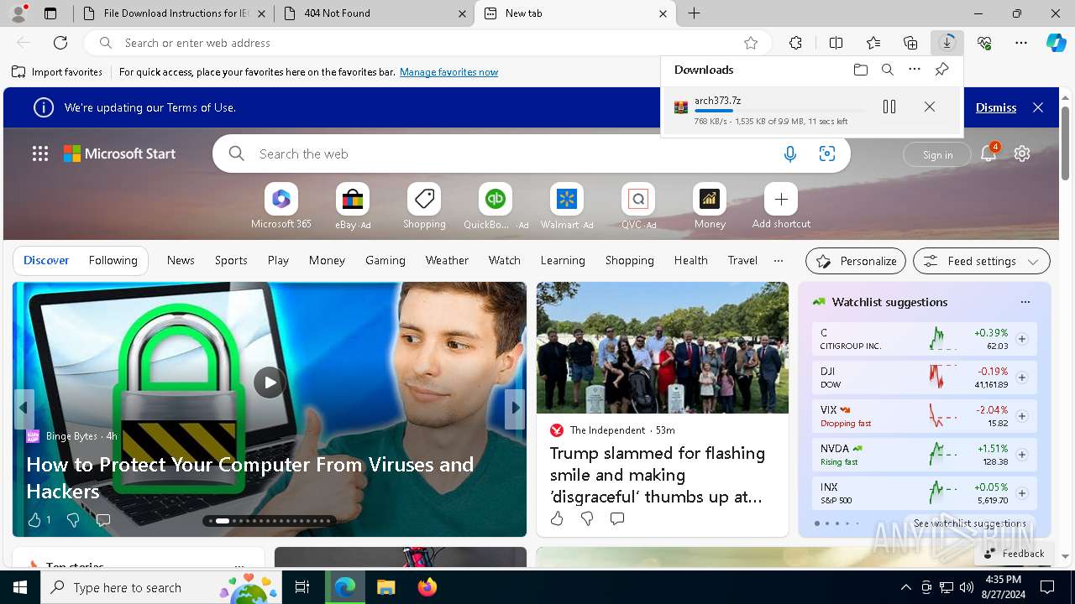The width and height of the screenshot is (1075, 604).
Task: Dislike the Binge Bytes story
Action: tap(73, 520)
